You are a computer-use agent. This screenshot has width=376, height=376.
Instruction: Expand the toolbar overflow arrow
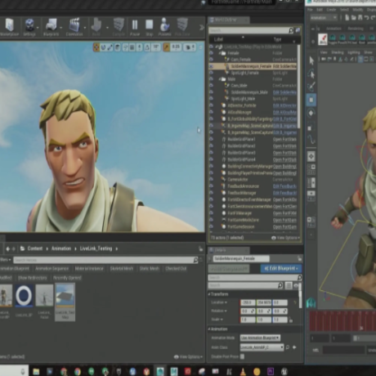202,28
